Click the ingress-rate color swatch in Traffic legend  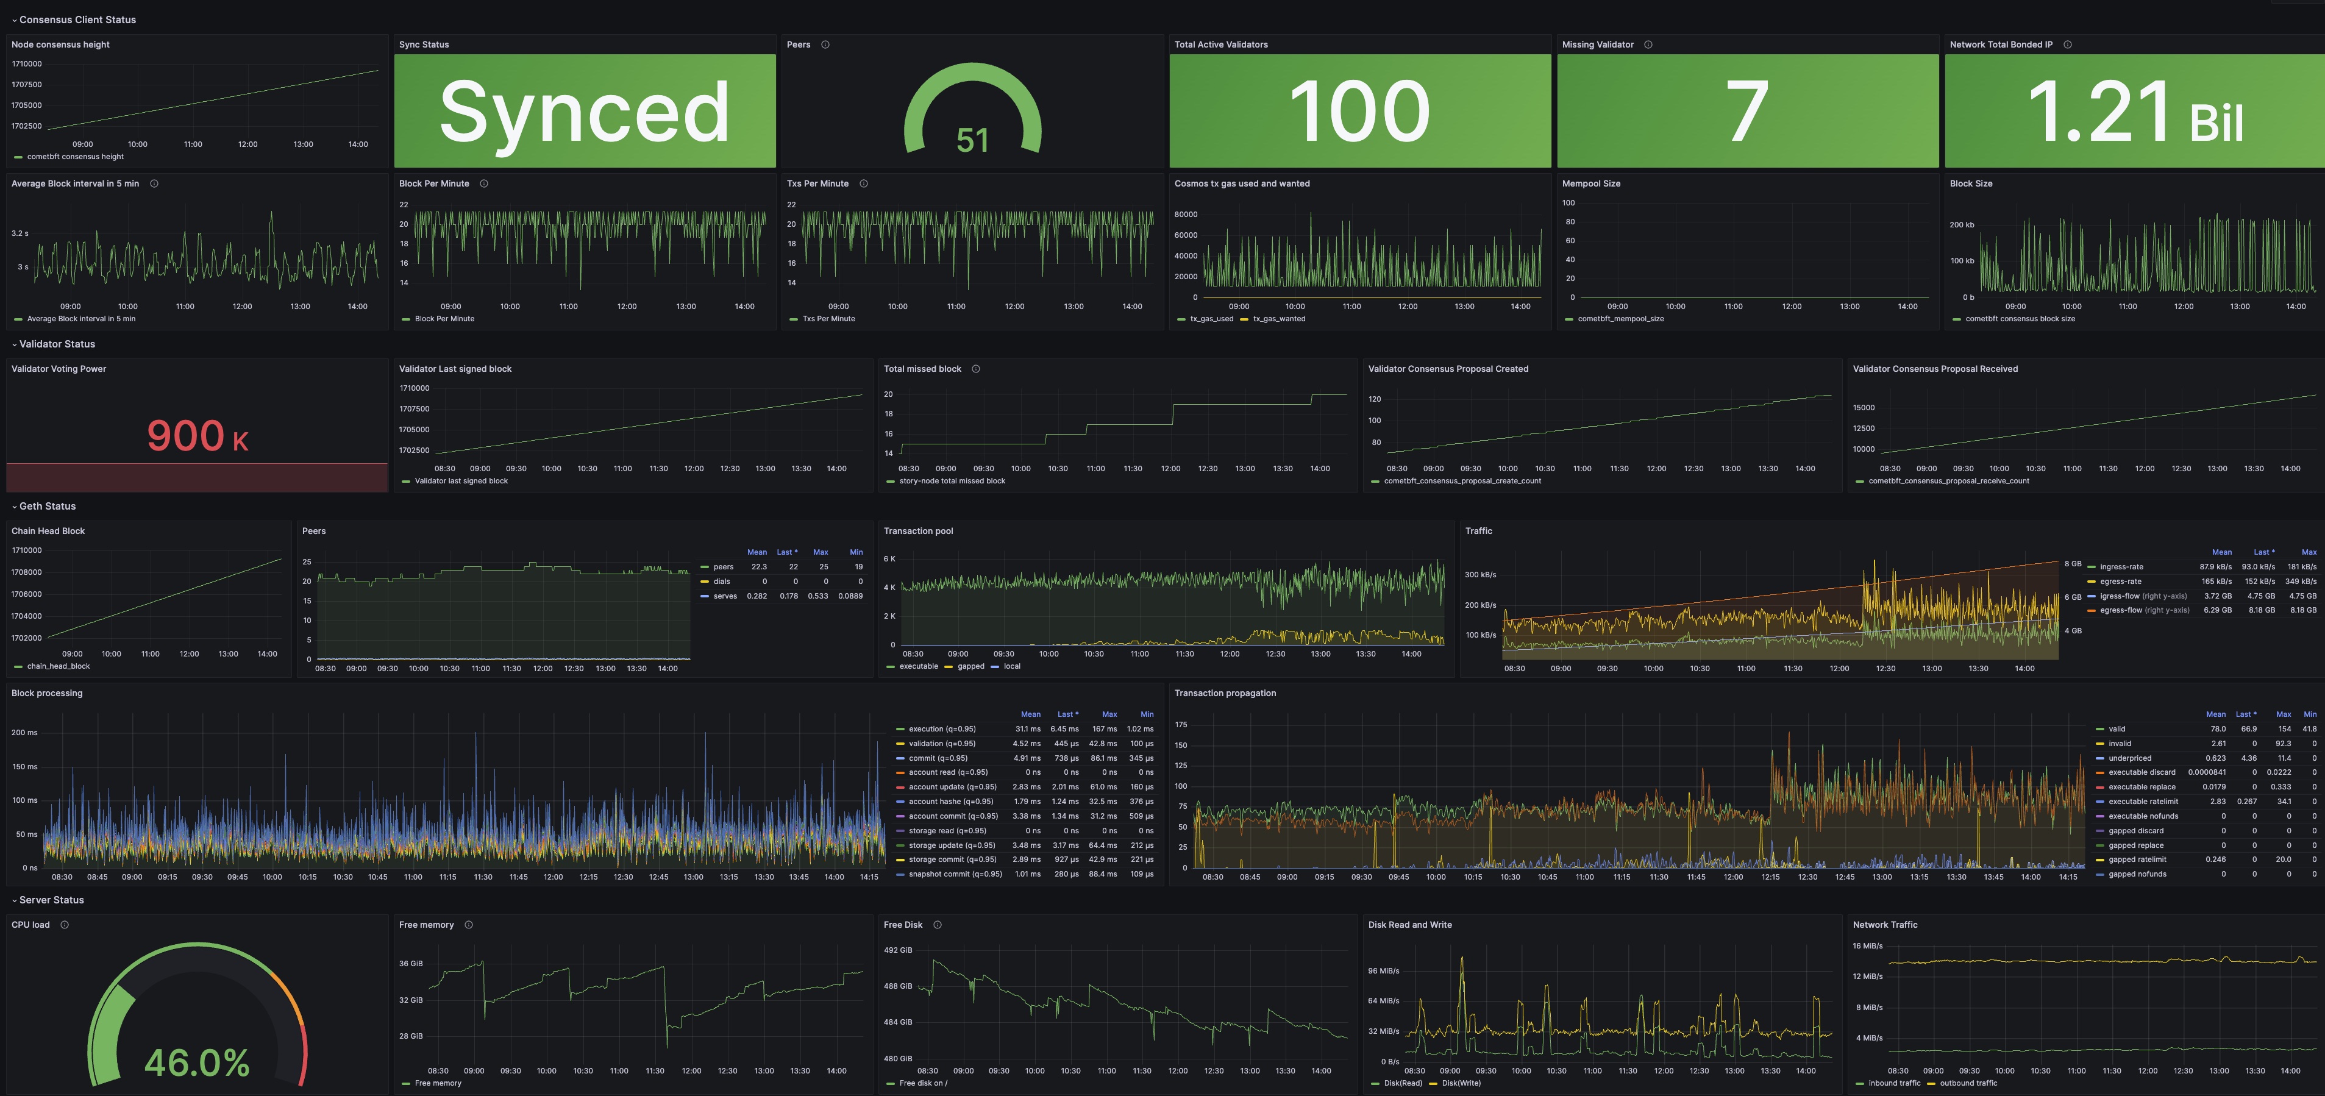click(x=2092, y=567)
